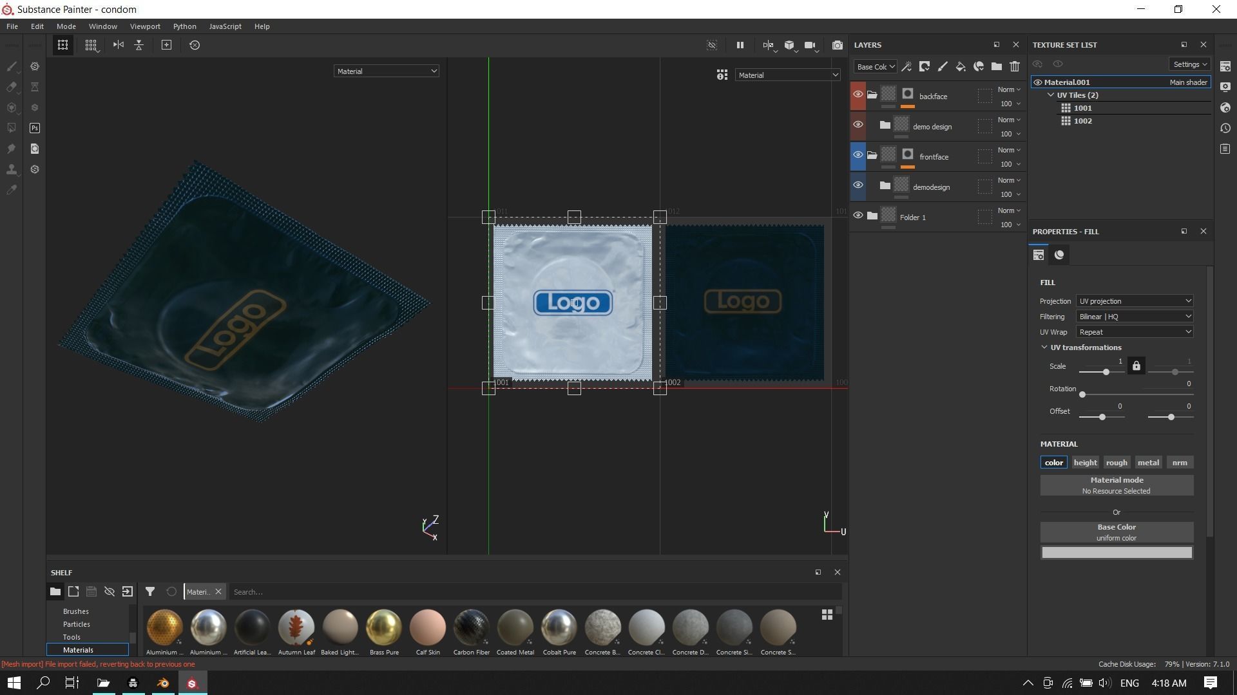1237x695 pixels.
Task: Open the Python menu
Action: tap(184, 26)
